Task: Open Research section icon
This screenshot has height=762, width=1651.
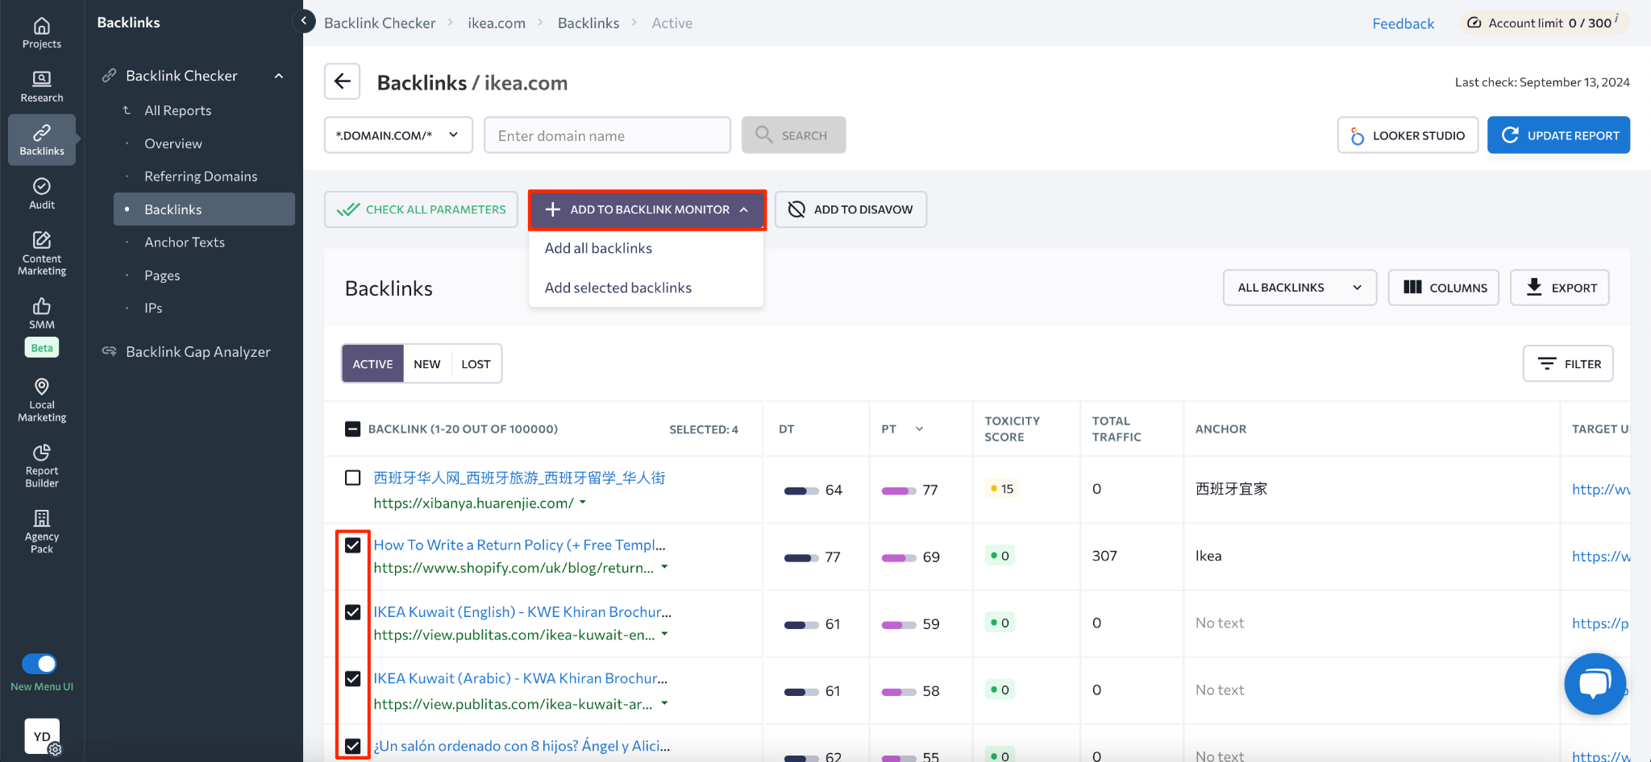Action: tap(42, 87)
